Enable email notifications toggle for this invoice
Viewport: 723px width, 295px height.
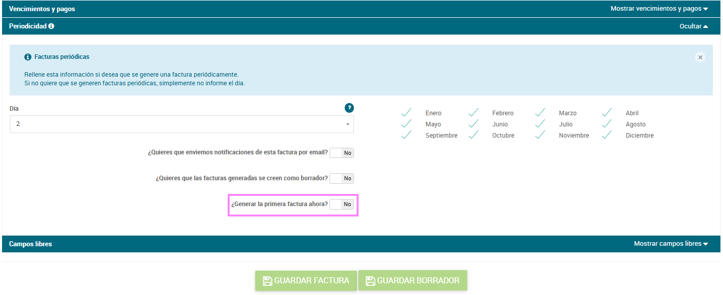[341, 153]
